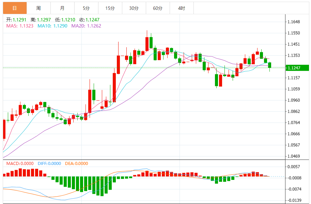Screen dimensions: 311x204
Task: Click the 低:1.1210 low price value
Action: point(65,20)
